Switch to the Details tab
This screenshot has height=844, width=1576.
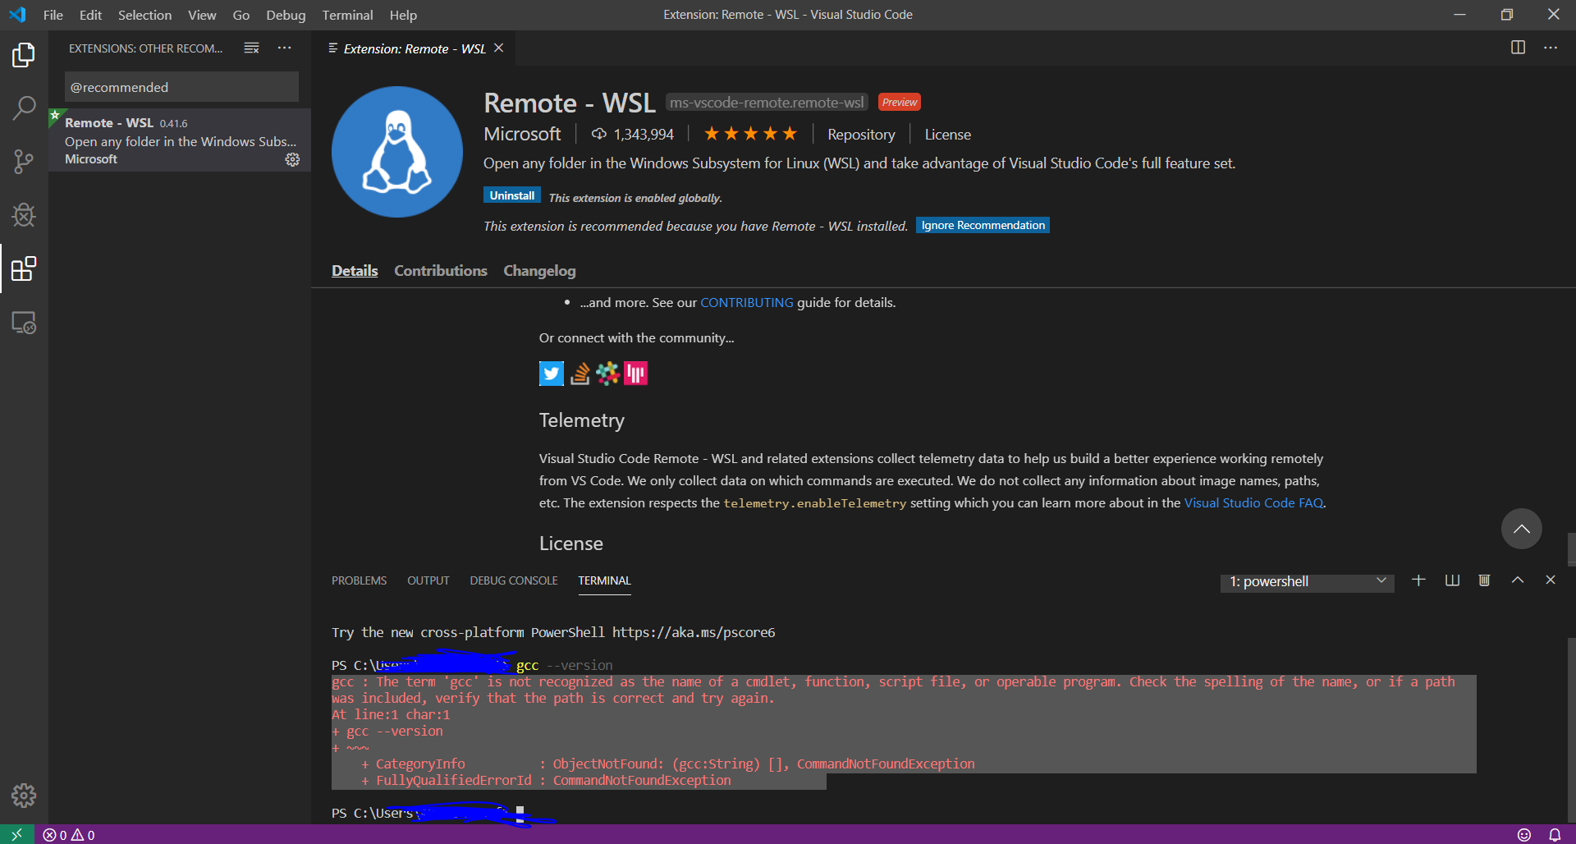click(x=355, y=271)
